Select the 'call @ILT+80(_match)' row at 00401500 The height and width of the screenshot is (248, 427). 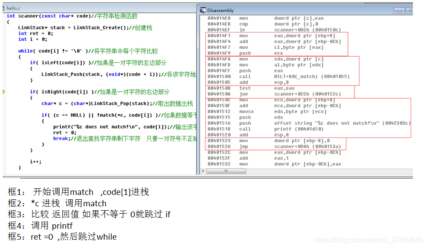279,76
